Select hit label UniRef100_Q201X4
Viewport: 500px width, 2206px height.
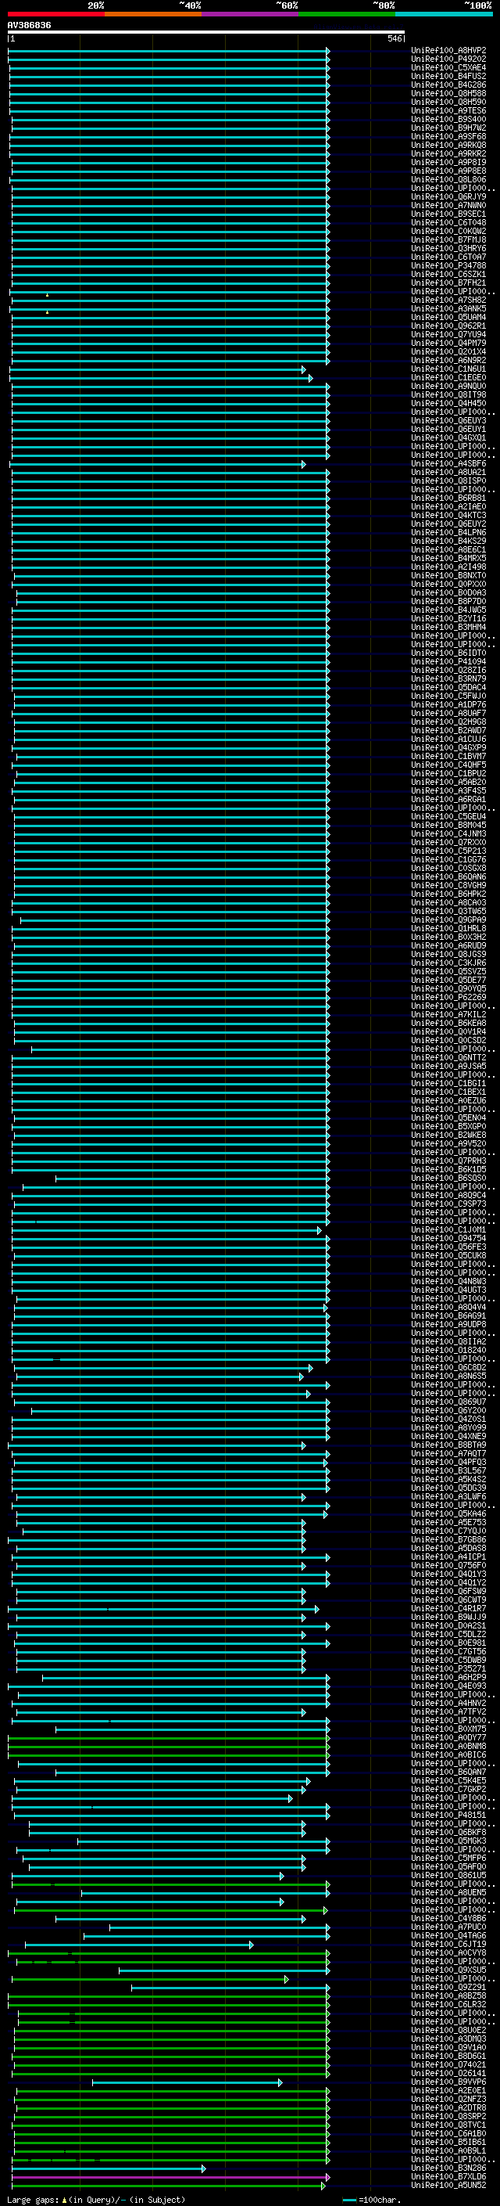pyautogui.click(x=448, y=352)
